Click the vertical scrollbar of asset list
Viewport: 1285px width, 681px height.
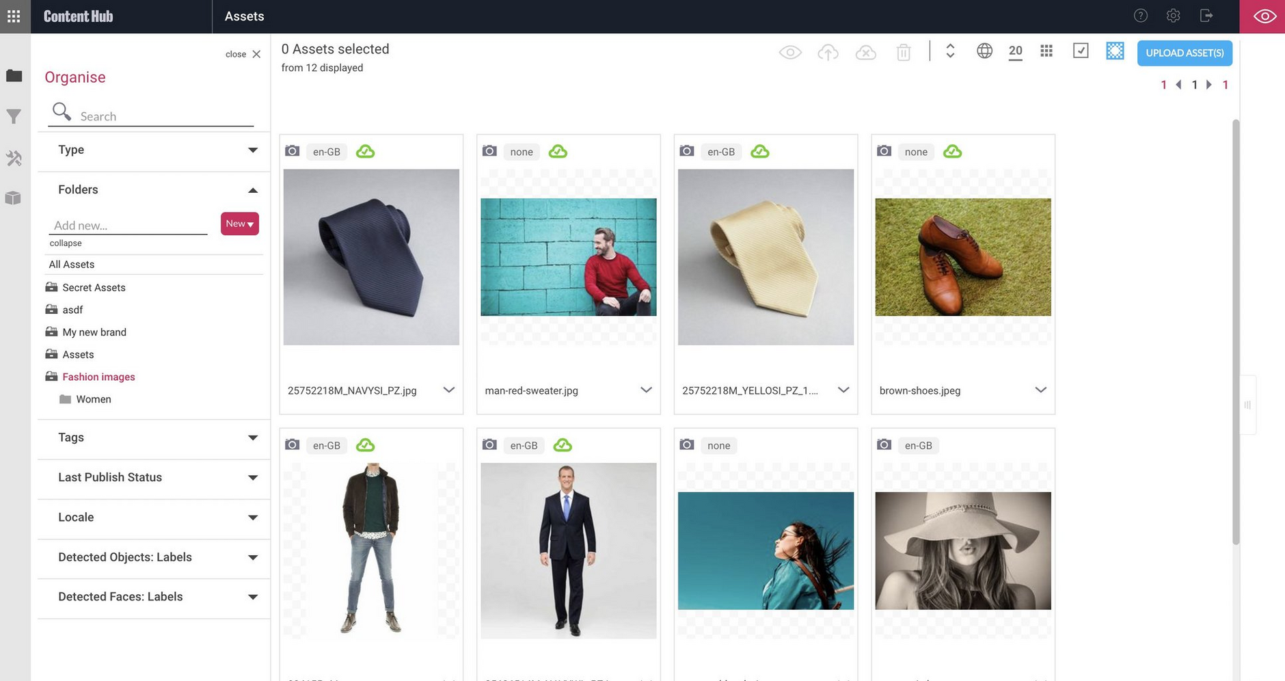(x=1236, y=332)
